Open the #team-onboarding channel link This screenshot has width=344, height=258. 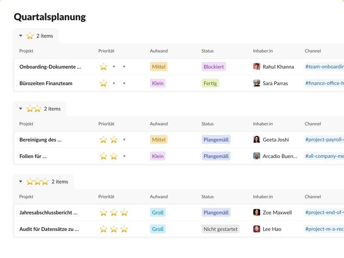(x=324, y=67)
